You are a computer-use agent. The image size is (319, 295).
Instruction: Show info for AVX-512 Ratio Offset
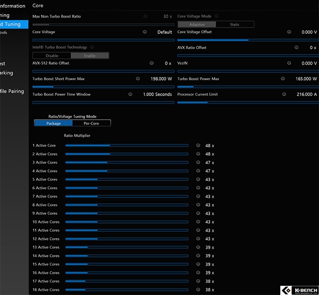coord(152,63)
